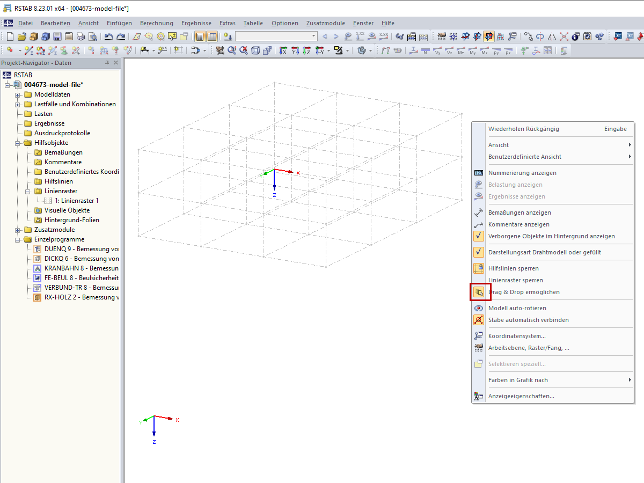The height and width of the screenshot is (483, 644).
Task: View model in Z direction
Action: click(x=306, y=50)
